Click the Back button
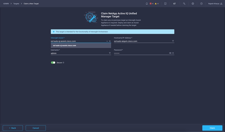Viewport: 225px width, 132px height. click(13, 128)
